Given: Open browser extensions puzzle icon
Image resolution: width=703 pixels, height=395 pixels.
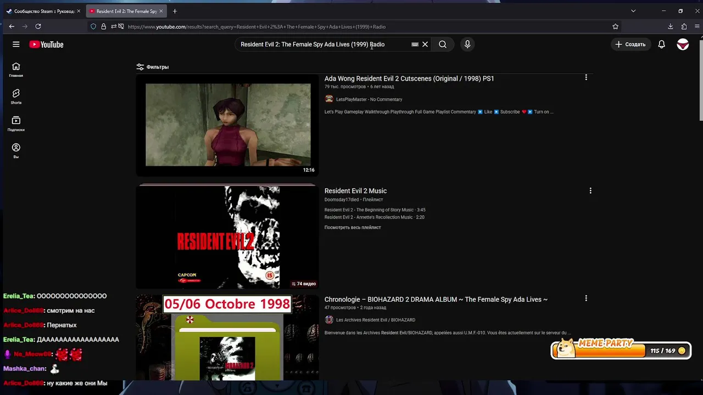Looking at the screenshot, I should click(x=684, y=26).
